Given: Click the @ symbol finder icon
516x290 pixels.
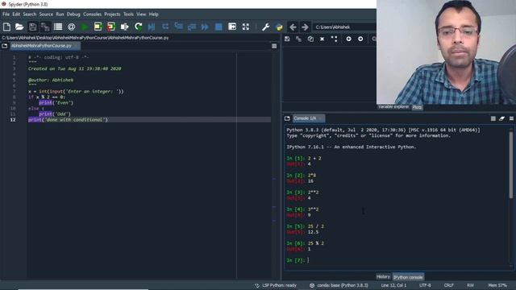Looking at the screenshot, I should (x=71, y=27).
